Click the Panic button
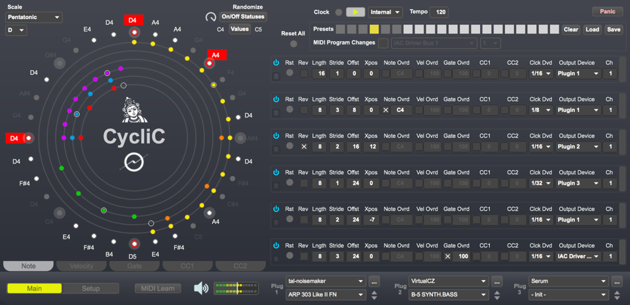The width and height of the screenshot is (630, 305). point(607,12)
